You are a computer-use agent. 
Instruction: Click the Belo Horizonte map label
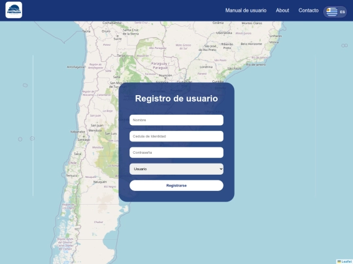(251, 44)
